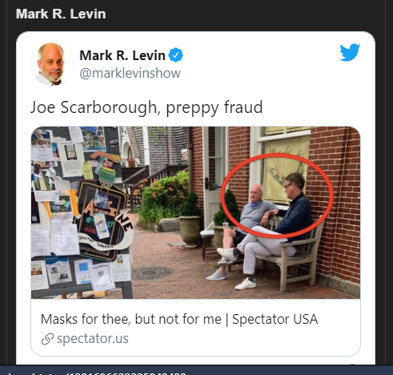Open Mark Levin's profile avatar

point(53,63)
